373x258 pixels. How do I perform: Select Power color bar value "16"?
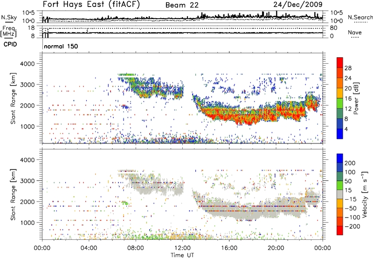tap(348, 99)
